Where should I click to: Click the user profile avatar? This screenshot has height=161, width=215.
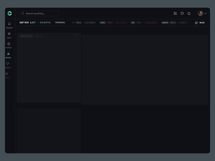(x=200, y=13)
